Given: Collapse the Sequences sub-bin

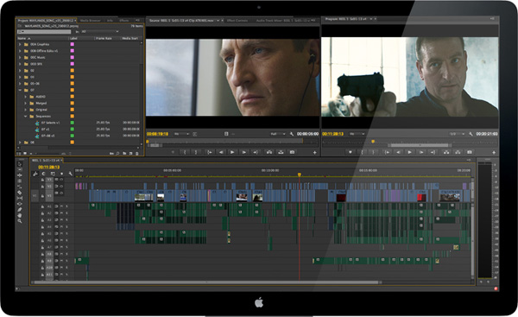Looking at the screenshot, I should pyautogui.click(x=25, y=117).
